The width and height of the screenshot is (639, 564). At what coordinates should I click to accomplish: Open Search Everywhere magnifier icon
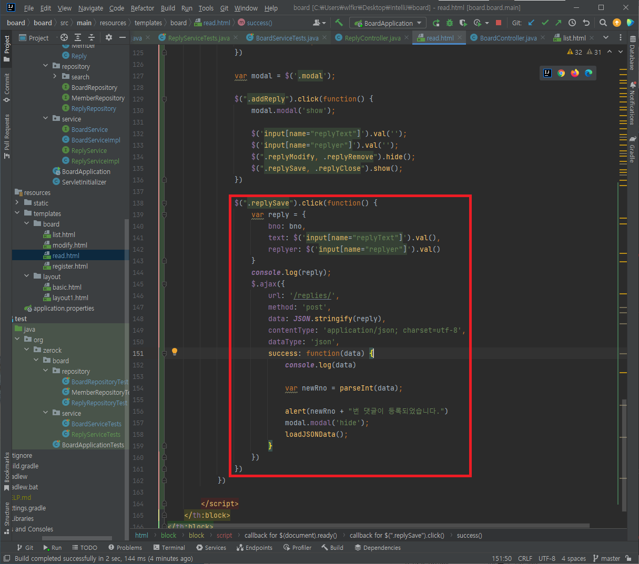point(603,23)
